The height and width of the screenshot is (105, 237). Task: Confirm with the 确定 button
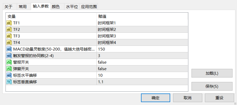(x=155, y=98)
